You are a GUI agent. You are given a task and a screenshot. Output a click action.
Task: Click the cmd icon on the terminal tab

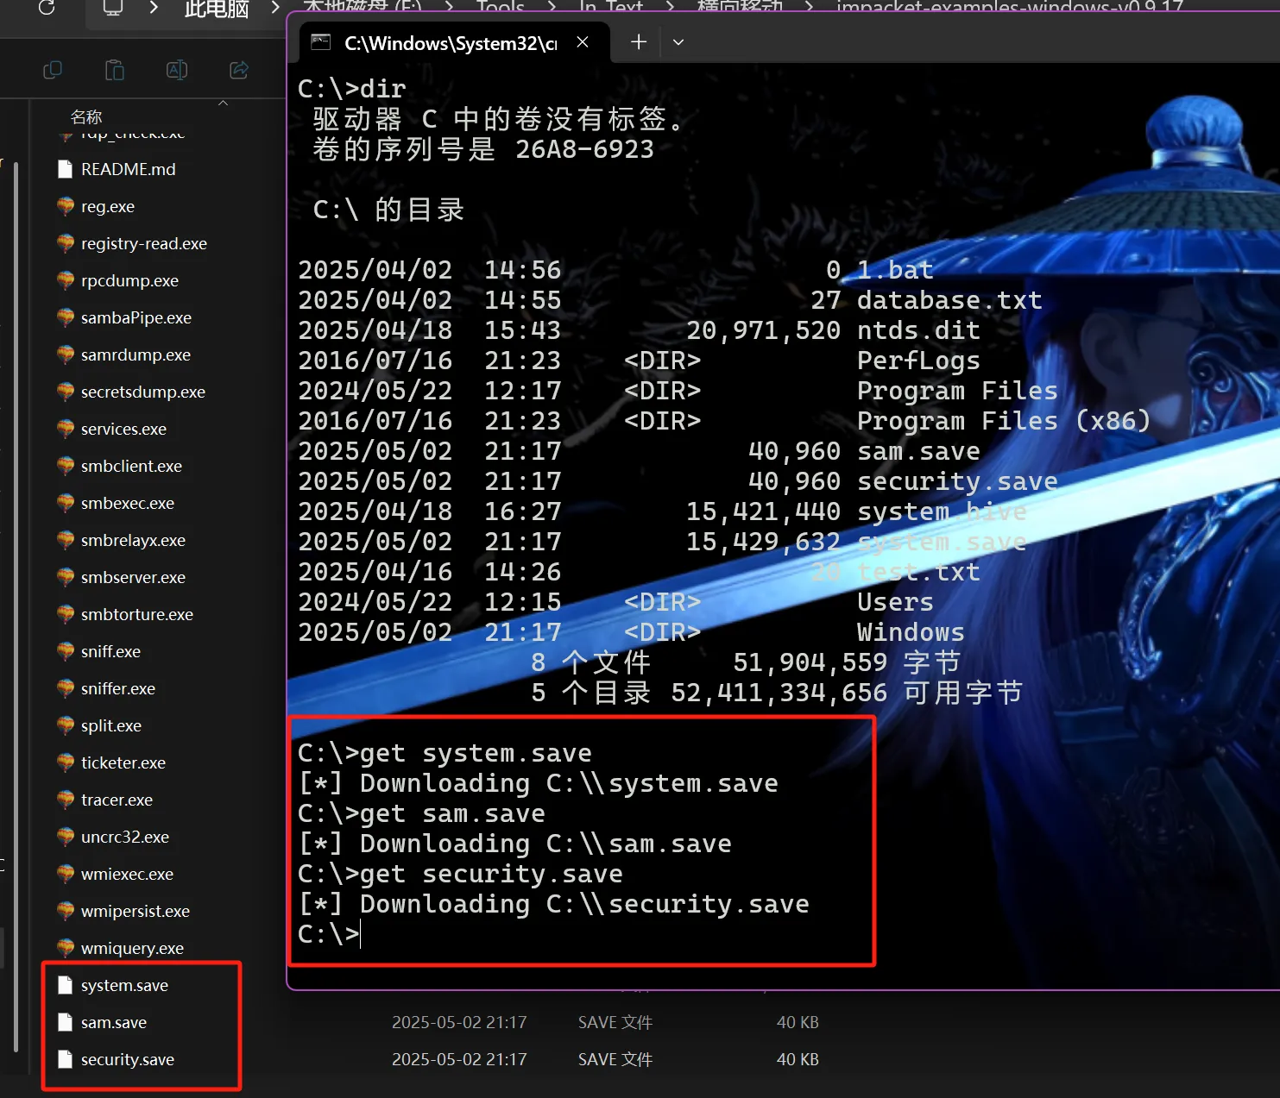pos(321,42)
